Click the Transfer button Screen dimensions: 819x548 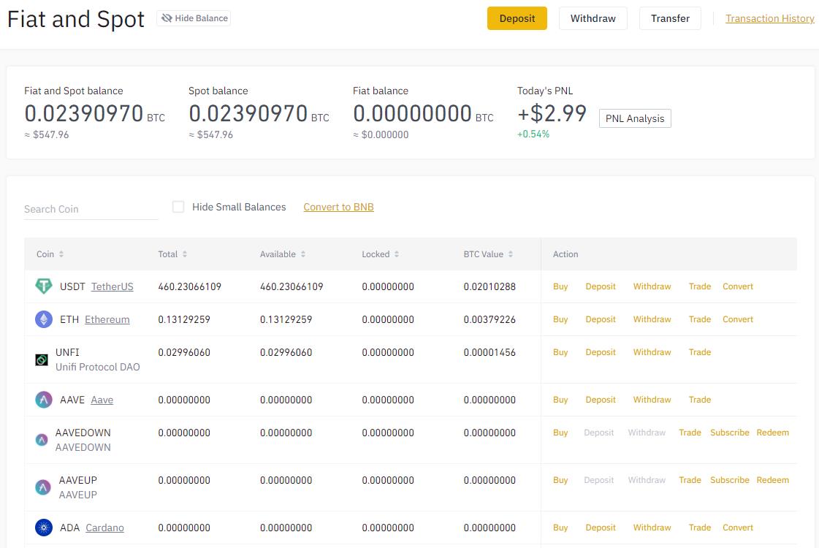click(670, 18)
